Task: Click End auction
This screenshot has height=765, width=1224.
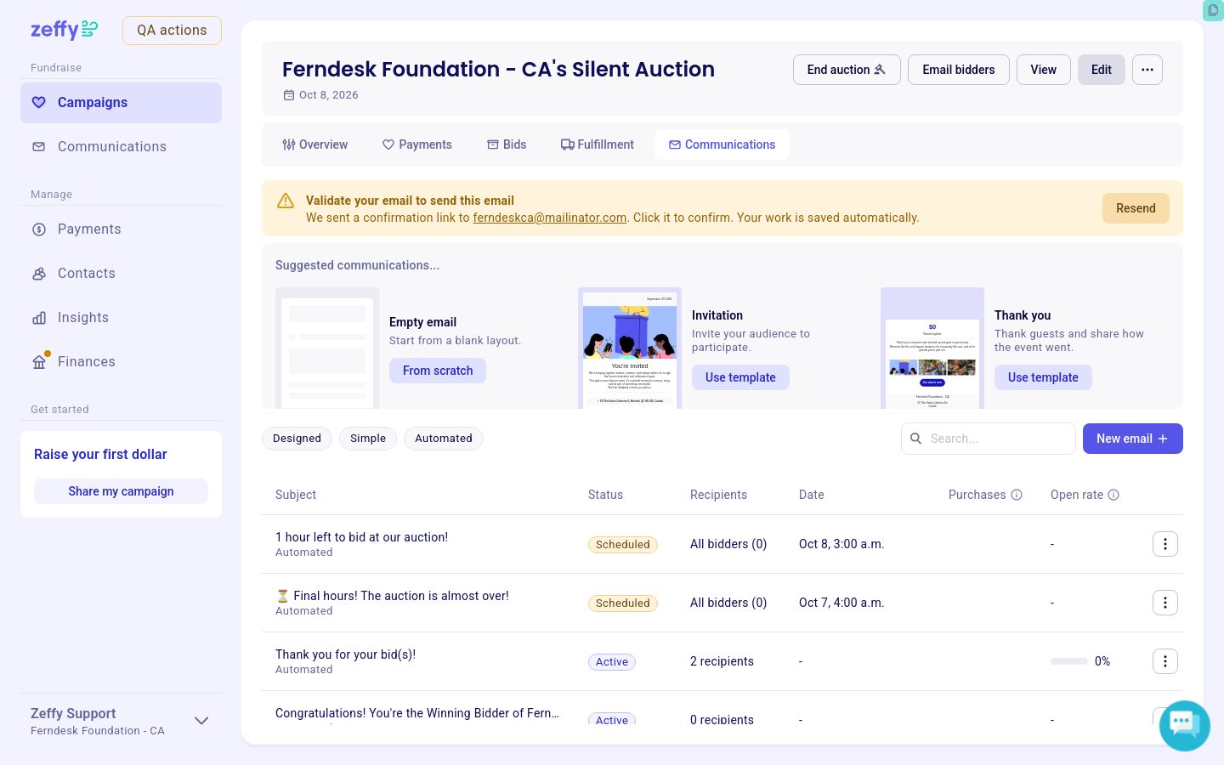Action: (847, 70)
